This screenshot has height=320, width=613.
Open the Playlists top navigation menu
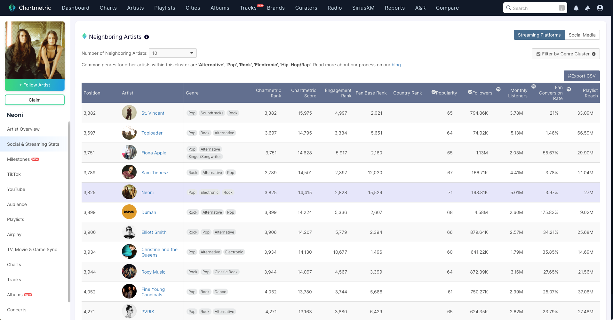tap(164, 8)
